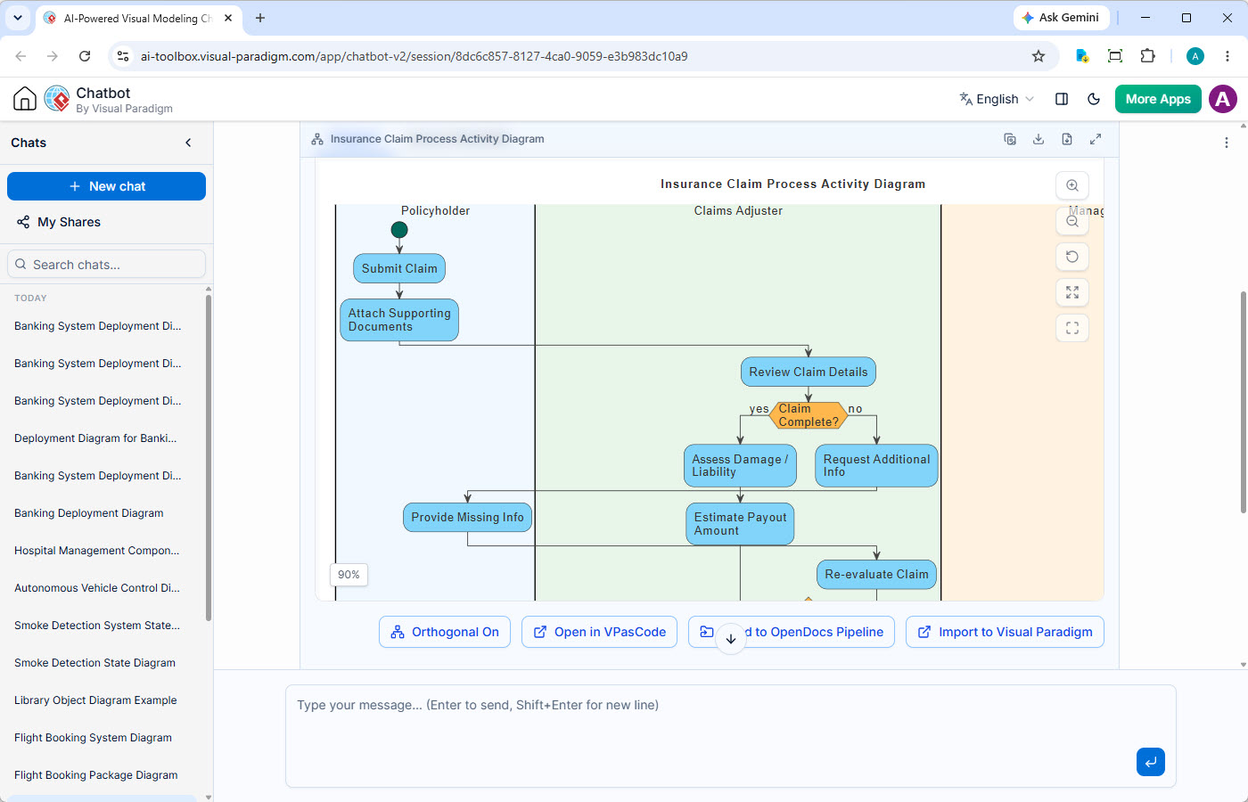Start a New chat
The height and width of the screenshot is (802, 1248).
pos(106,186)
